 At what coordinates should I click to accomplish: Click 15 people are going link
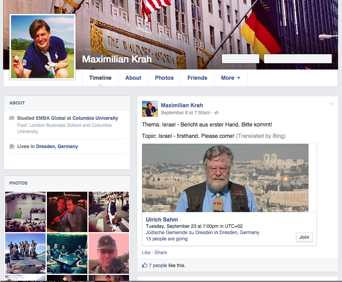[x=166, y=239]
